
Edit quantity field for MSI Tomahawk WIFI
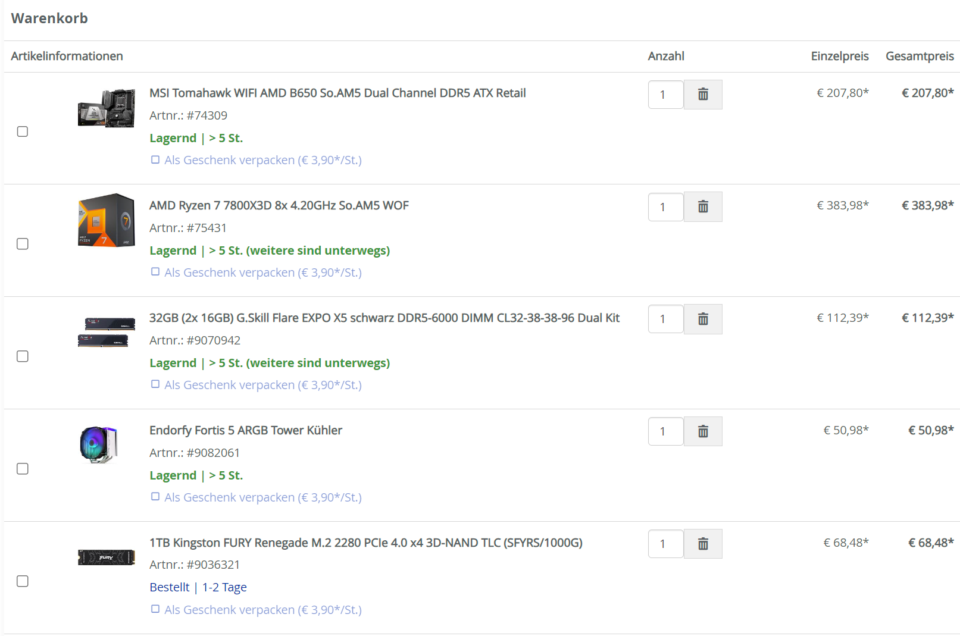(x=666, y=95)
